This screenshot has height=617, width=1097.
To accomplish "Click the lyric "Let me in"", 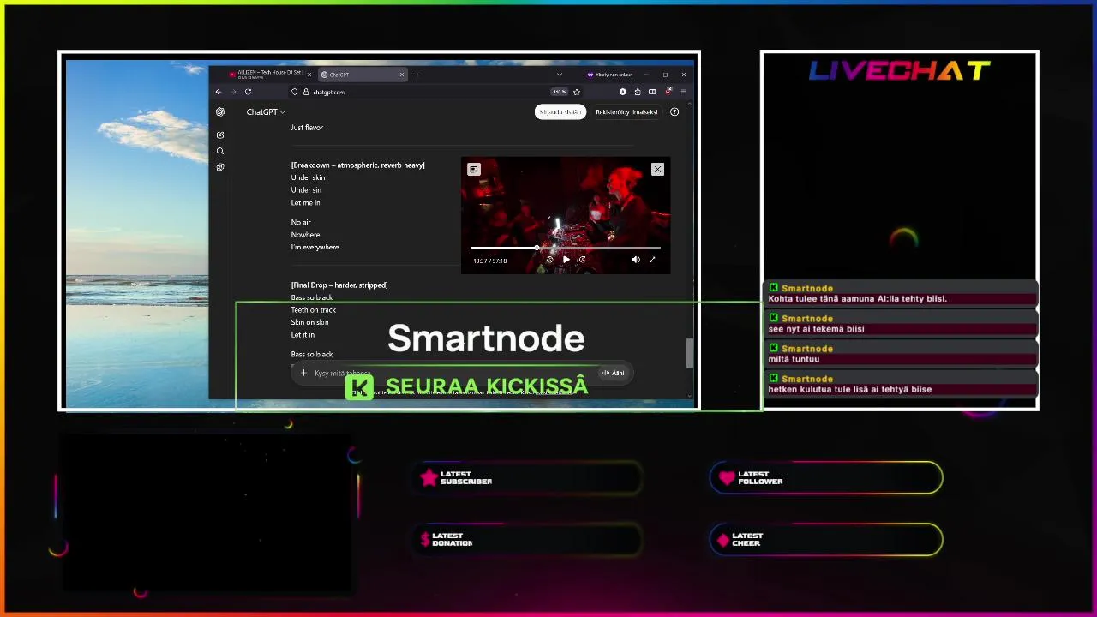I will pos(305,203).
